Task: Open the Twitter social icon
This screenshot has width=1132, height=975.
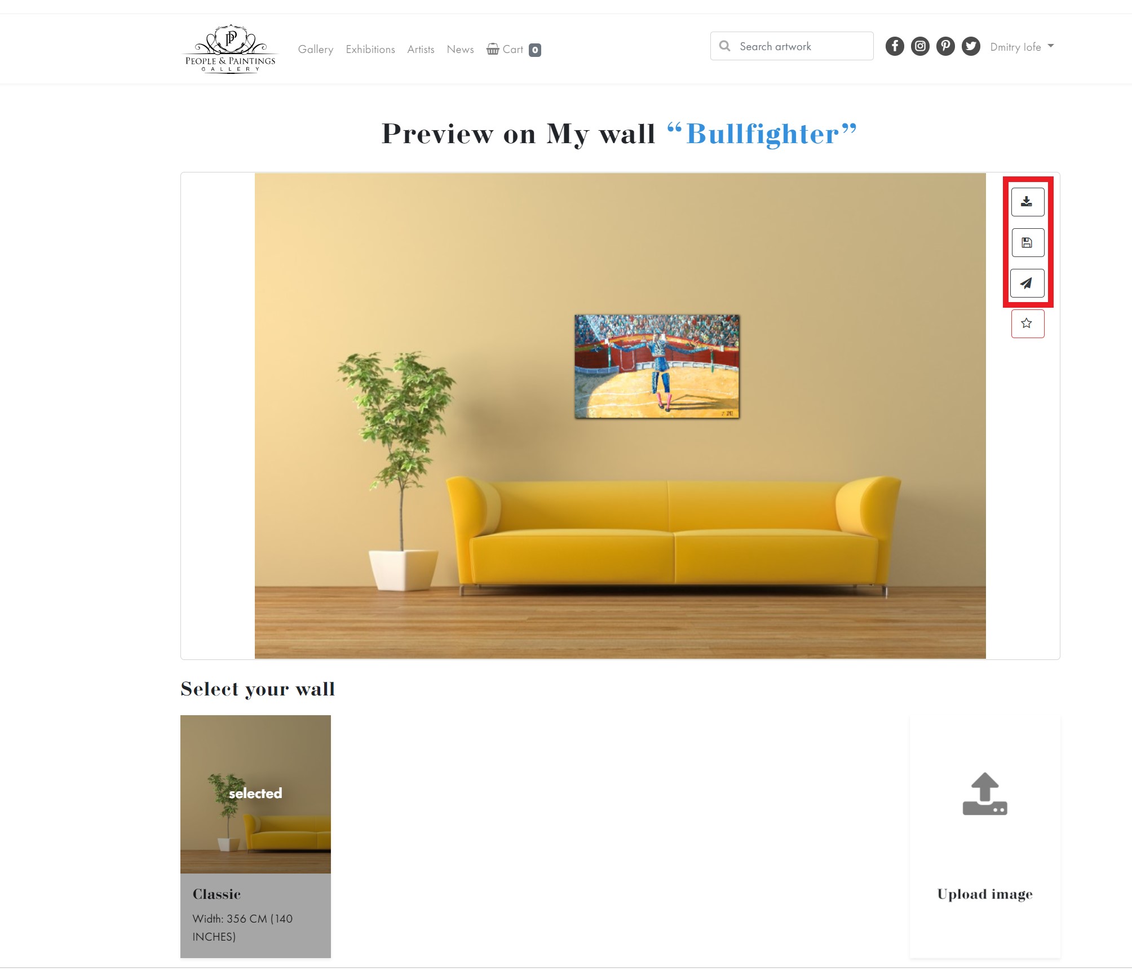Action: click(x=971, y=46)
